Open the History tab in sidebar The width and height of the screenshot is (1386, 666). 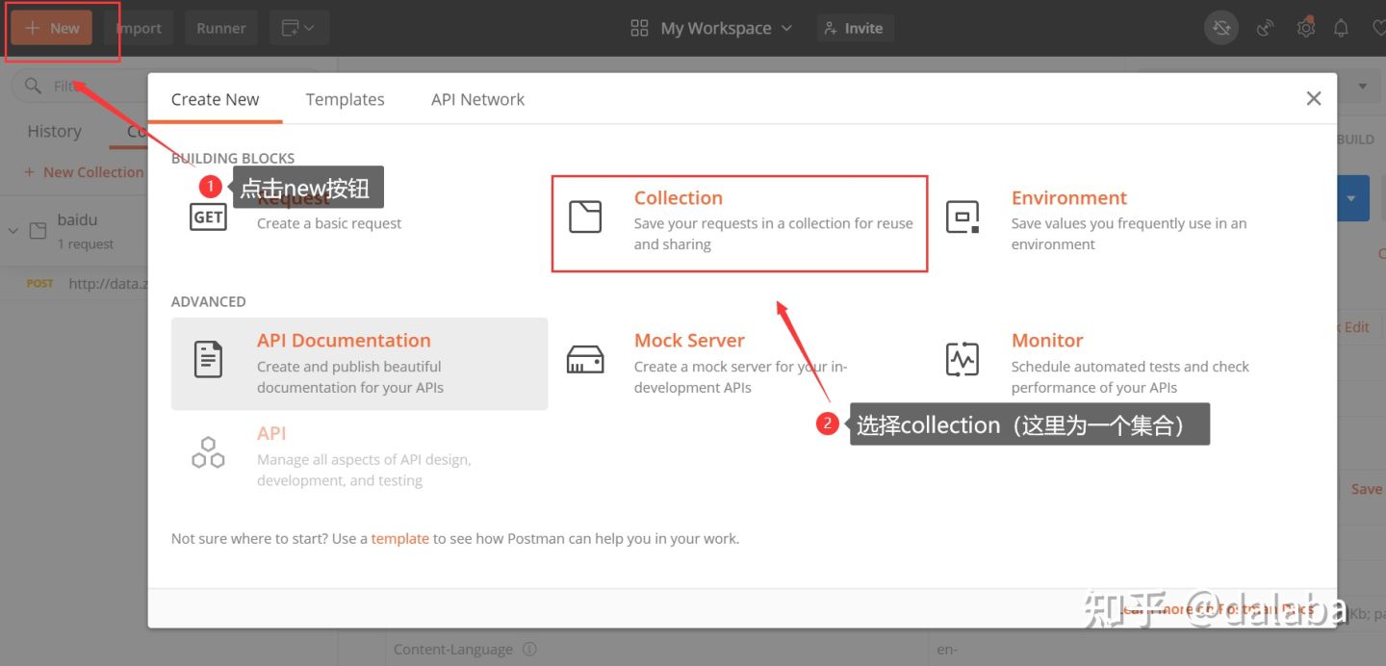click(x=54, y=131)
